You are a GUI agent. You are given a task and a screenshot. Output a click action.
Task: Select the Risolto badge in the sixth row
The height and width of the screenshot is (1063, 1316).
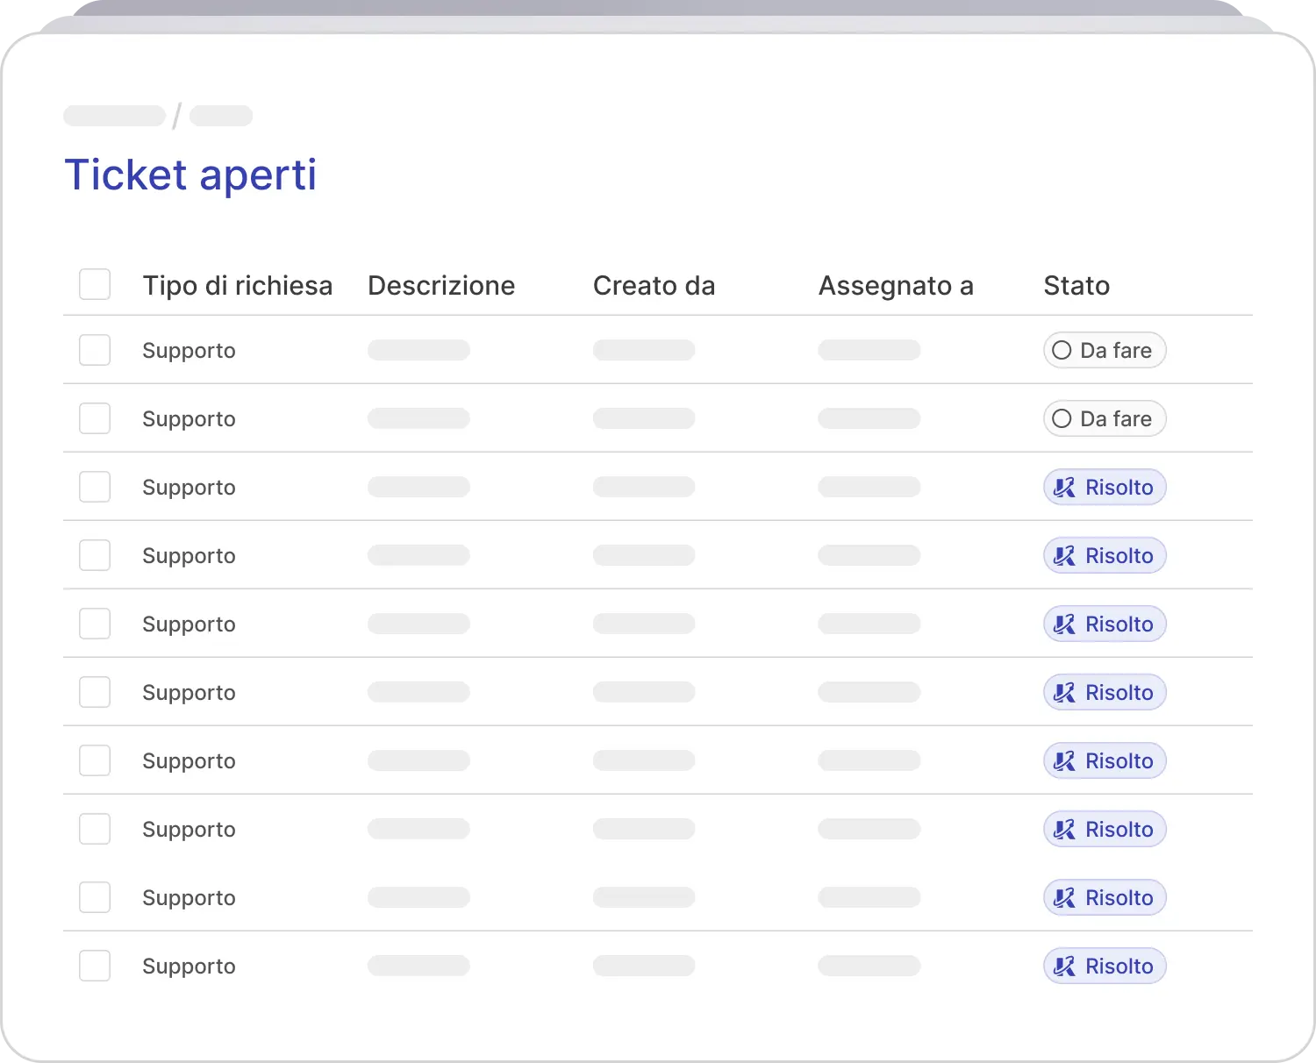[1105, 692]
